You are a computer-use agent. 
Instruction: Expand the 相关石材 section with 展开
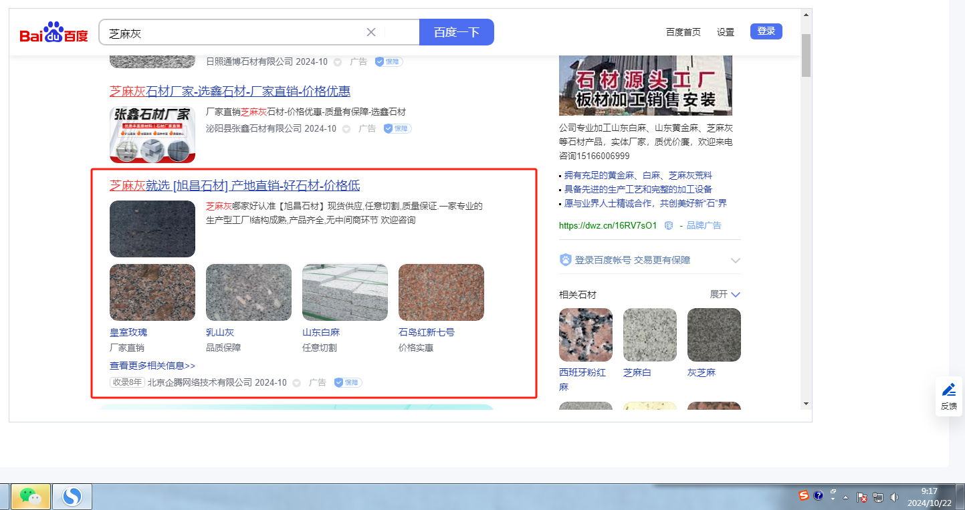pos(725,295)
